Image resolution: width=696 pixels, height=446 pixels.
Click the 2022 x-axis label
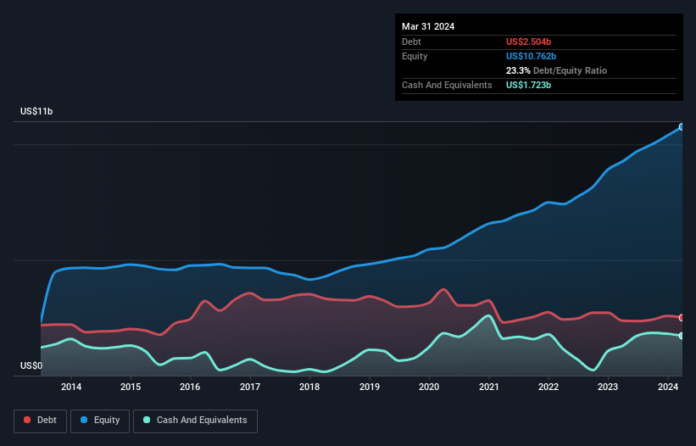[x=548, y=387]
